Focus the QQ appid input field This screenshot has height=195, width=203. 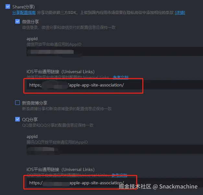(115, 149)
